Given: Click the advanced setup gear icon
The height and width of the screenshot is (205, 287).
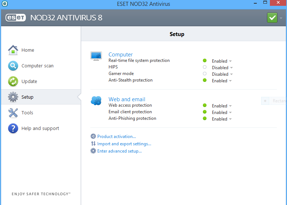Looking at the screenshot, I should coord(93,151).
